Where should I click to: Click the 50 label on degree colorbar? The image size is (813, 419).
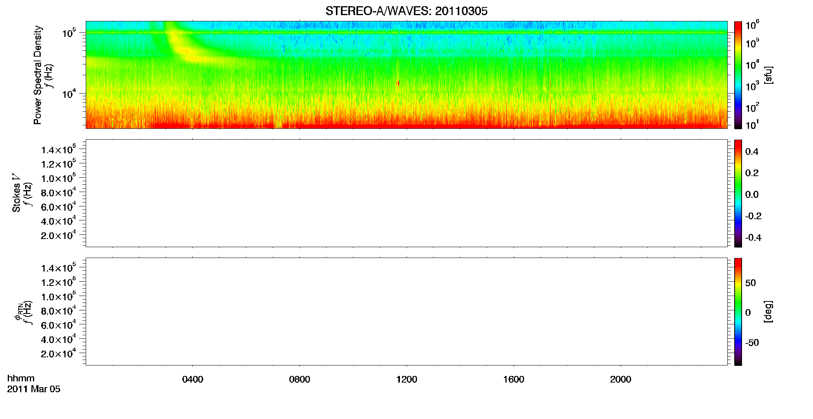751,283
